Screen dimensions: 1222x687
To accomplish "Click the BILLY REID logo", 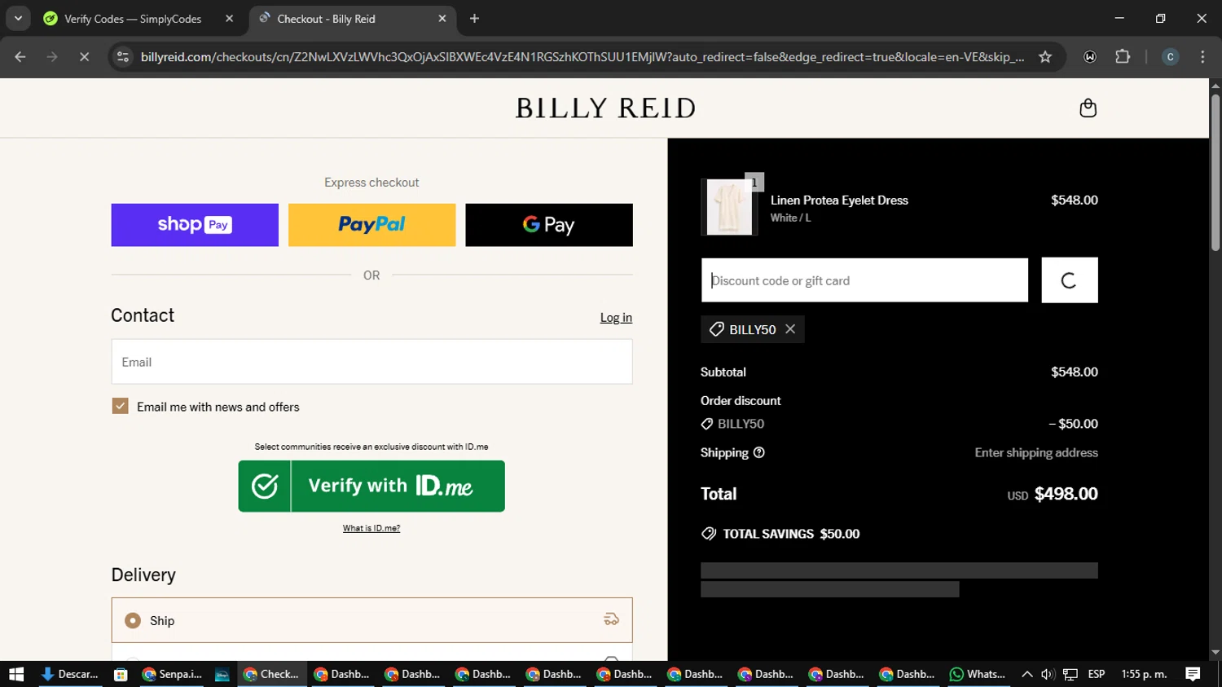I will [605, 108].
